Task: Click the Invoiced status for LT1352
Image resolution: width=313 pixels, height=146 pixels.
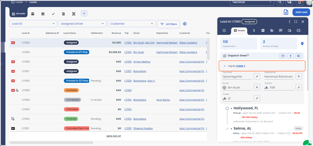Action: point(71,119)
